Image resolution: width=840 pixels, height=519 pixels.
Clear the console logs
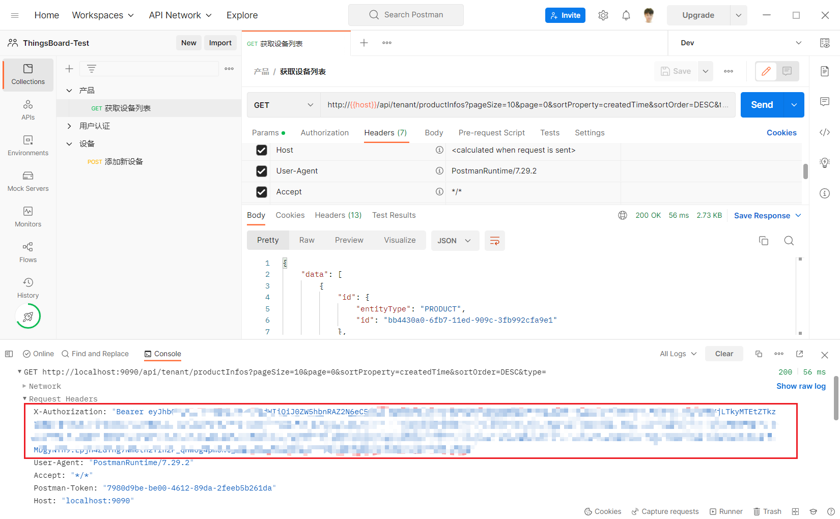pos(724,354)
